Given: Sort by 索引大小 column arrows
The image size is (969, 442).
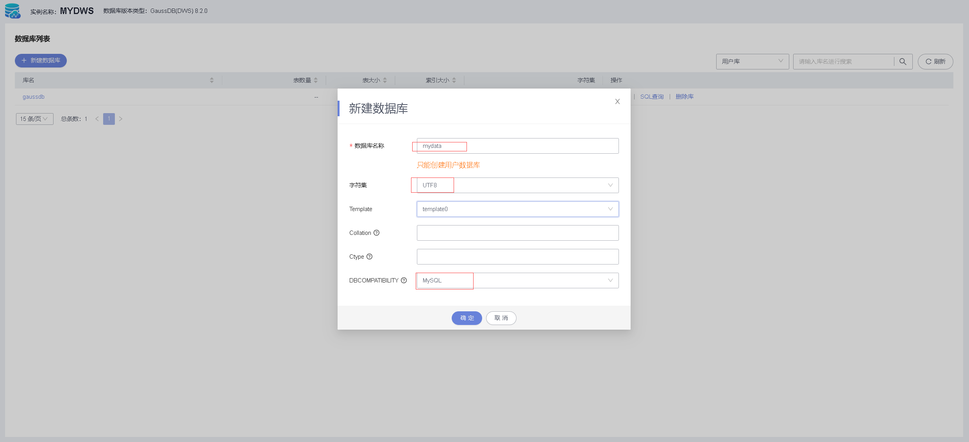Looking at the screenshot, I should (x=454, y=80).
